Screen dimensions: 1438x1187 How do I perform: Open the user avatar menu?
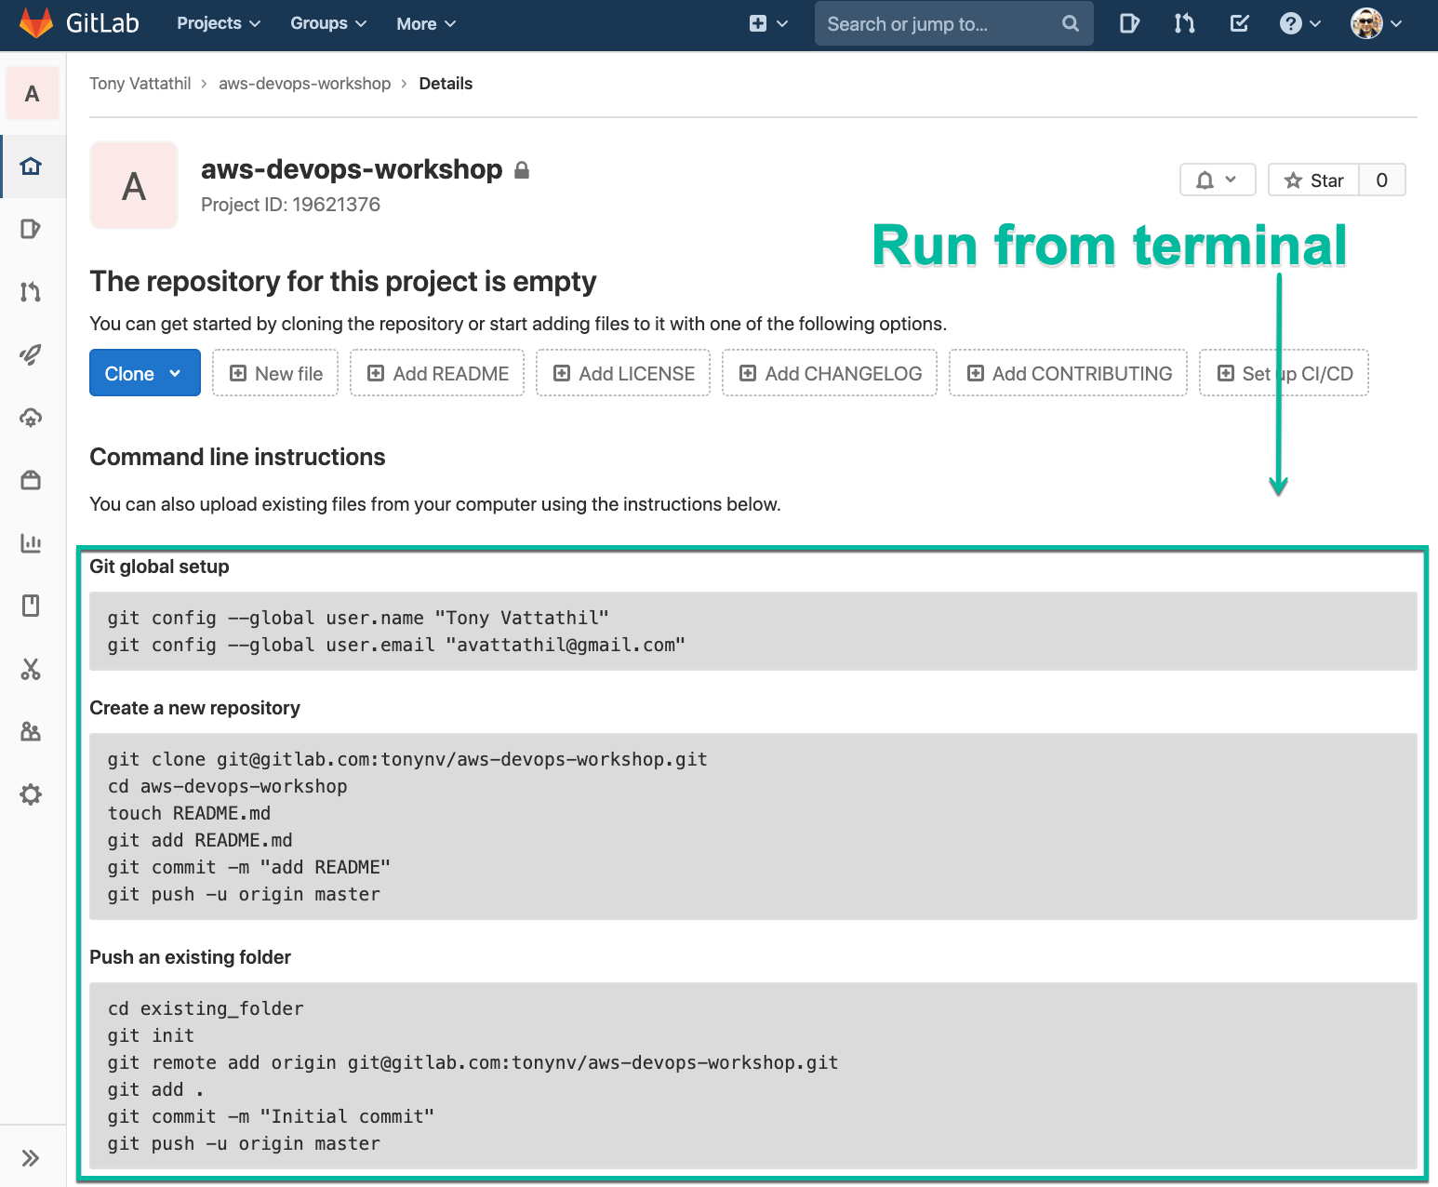click(1376, 23)
